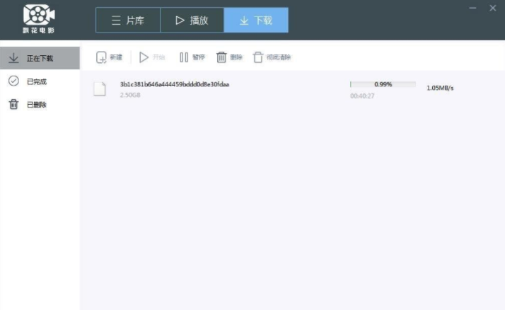The height and width of the screenshot is (310, 505).
Task: Click the download item's file icon
Action: click(x=100, y=89)
